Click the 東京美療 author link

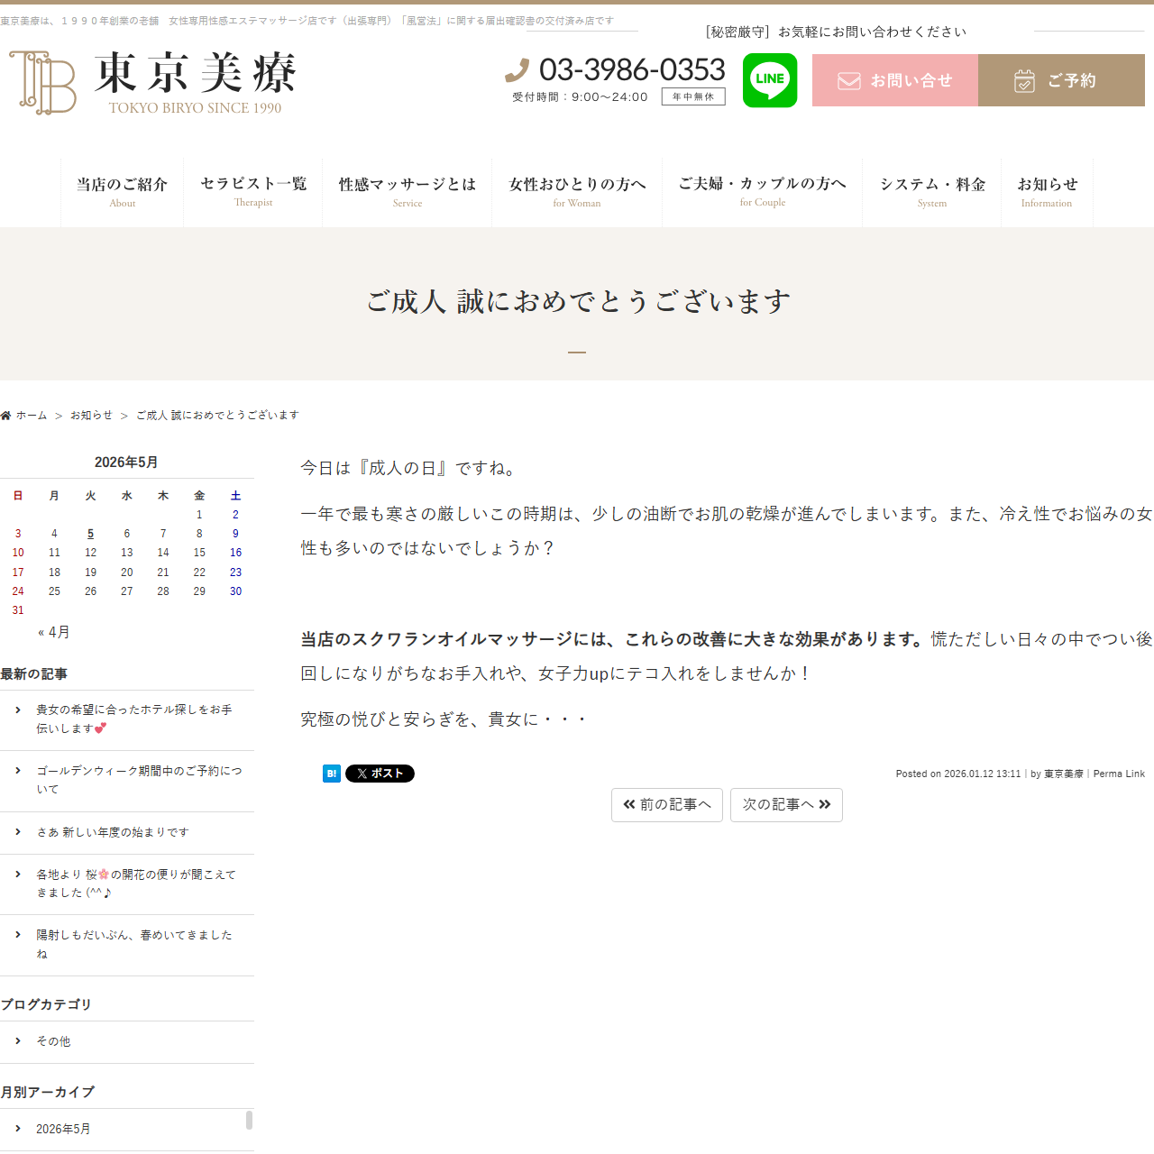(x=1064, y=774)
